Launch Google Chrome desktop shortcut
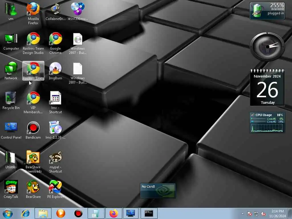 click(56, 43)
